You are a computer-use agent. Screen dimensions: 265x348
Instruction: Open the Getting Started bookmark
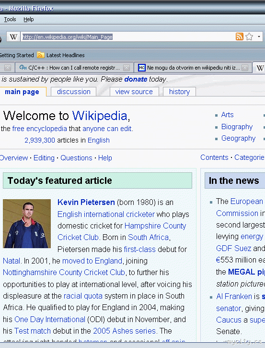point(17,55)
